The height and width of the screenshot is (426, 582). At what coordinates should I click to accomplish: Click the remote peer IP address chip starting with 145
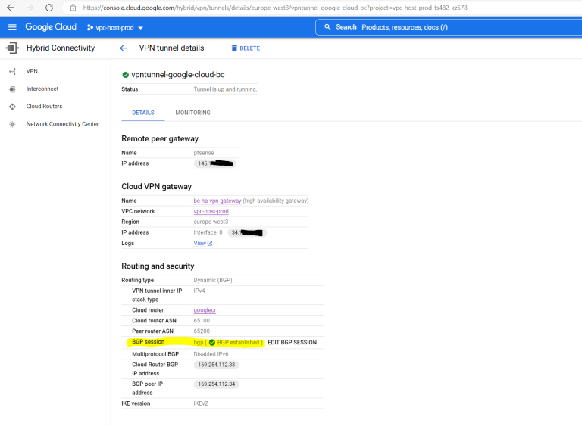tap(215, 163)
